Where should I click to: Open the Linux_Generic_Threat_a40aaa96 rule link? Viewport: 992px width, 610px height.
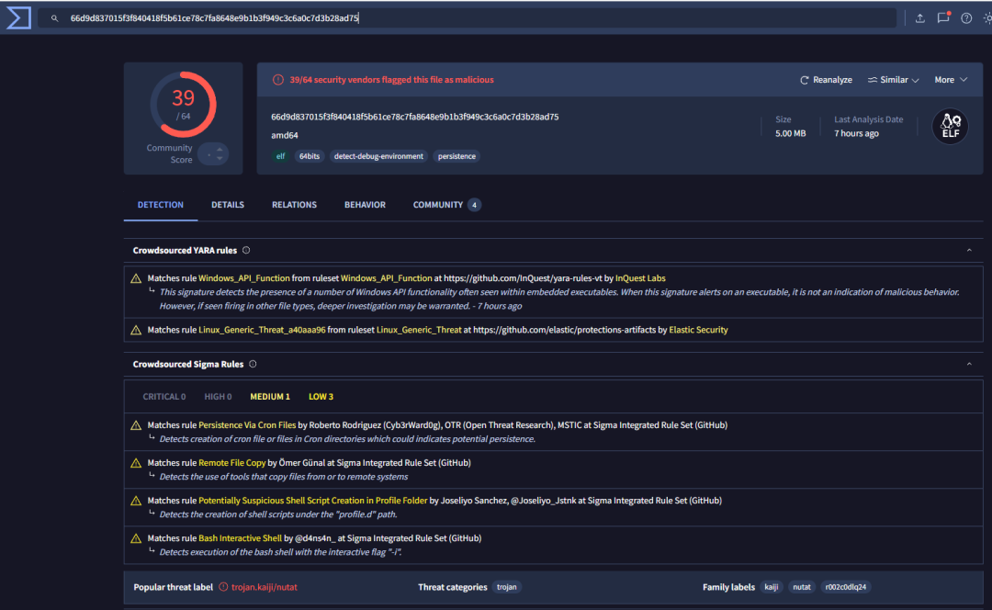[262, 331]
